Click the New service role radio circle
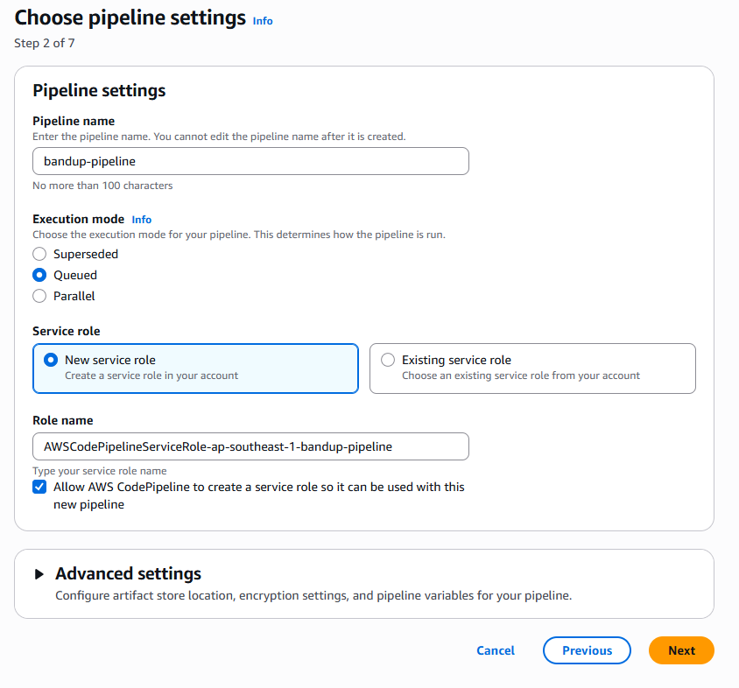Viewport: 739px width, 688px height. (49, 360)
